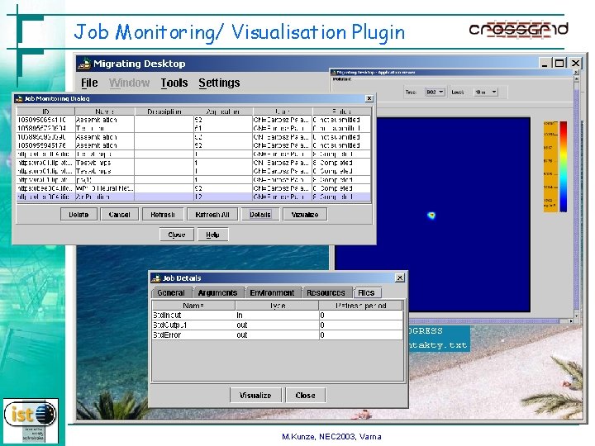Click the Job Details window title icon

click(x=156, y=278)
